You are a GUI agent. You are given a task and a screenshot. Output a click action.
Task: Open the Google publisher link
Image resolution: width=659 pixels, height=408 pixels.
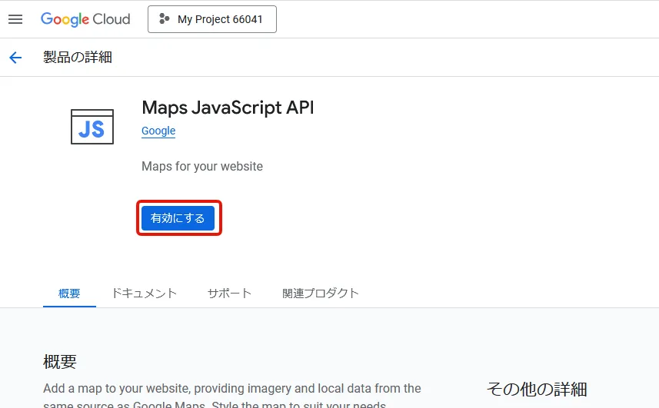tap(158, 131)
